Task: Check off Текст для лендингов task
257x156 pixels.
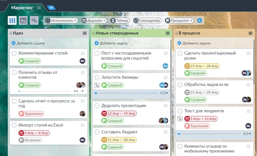Action: pos(180,111)
